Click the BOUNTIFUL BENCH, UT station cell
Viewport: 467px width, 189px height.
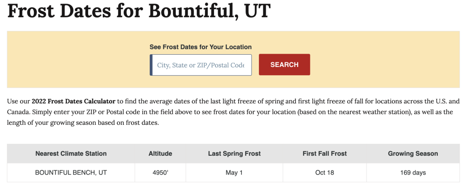pyautogui.click(x=71, y=173)
